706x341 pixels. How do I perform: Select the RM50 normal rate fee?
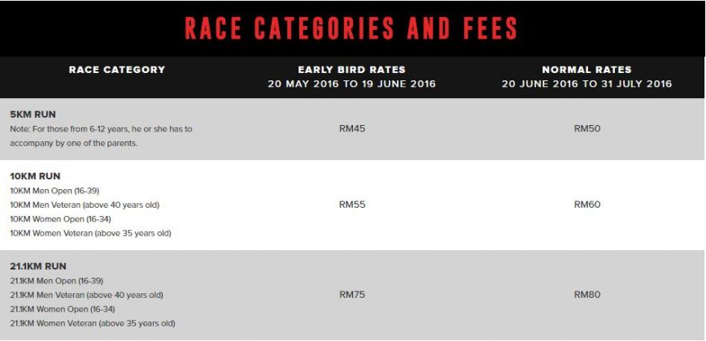point(586,128)
